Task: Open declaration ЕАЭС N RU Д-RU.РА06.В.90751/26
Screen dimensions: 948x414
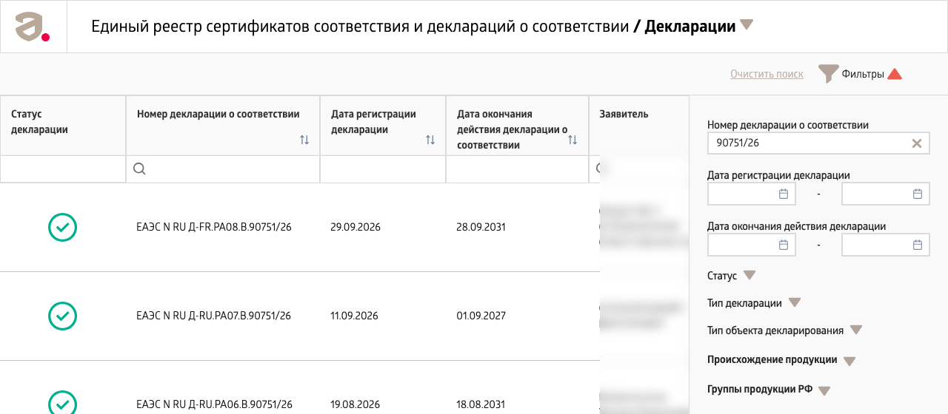Action: point(214,404)
